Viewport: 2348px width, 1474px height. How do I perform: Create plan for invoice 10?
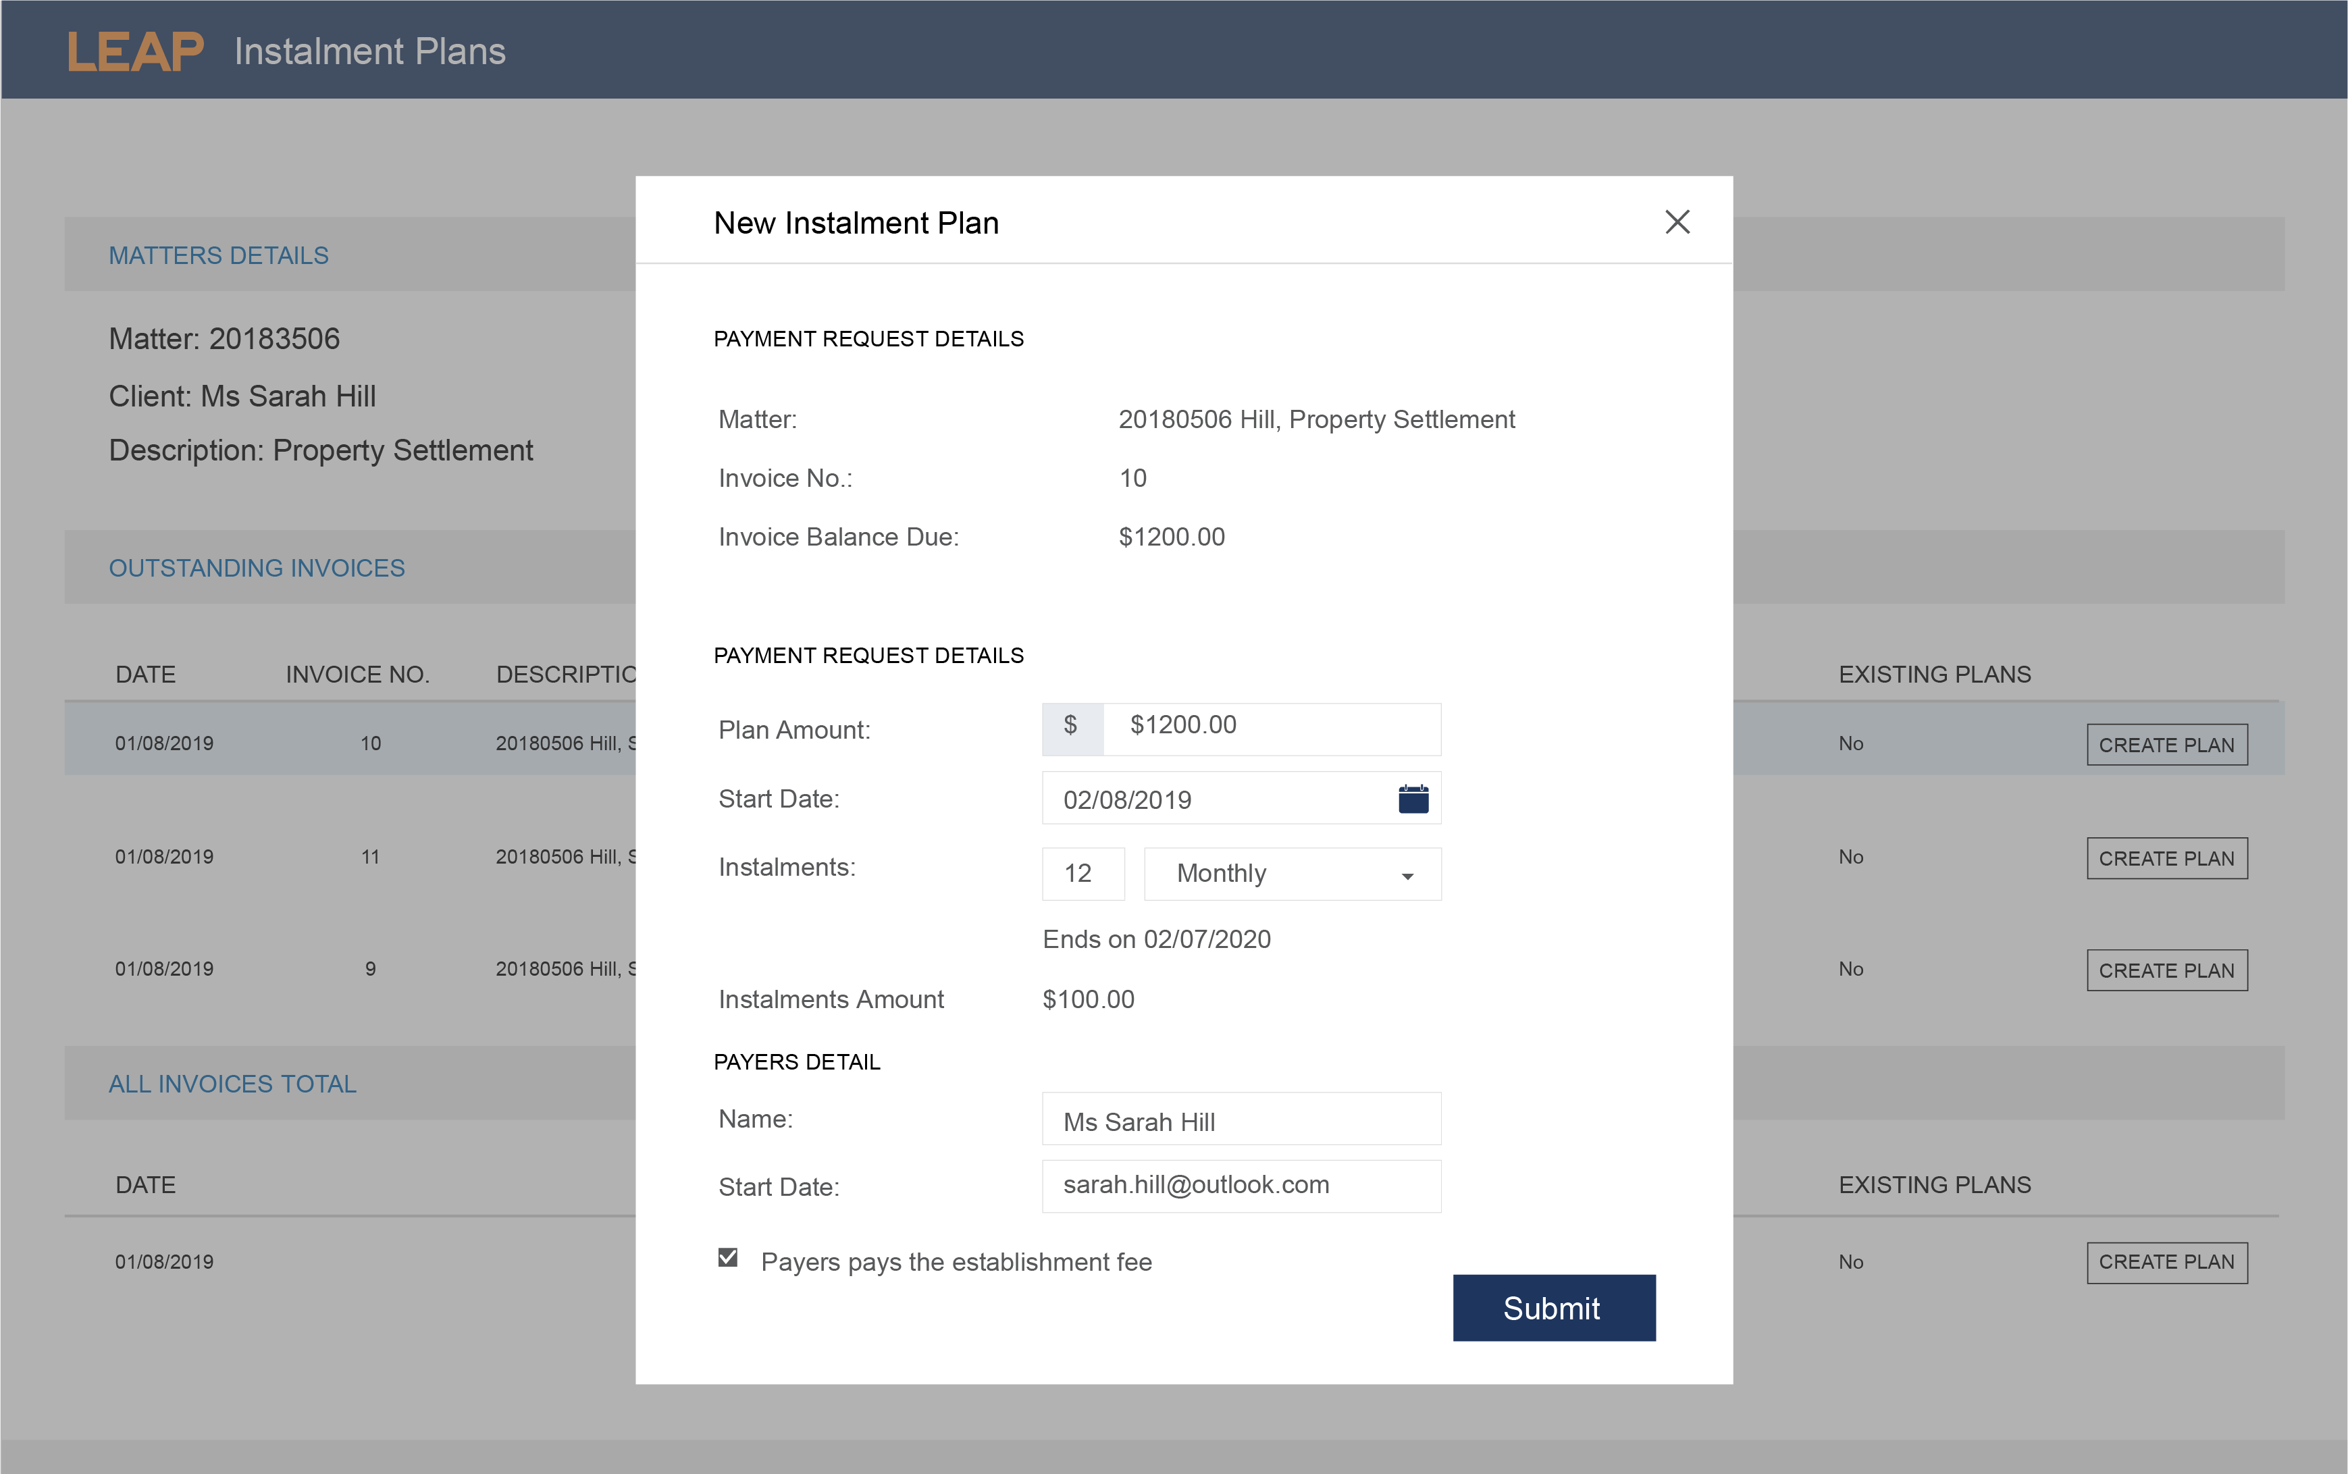[2166, 744]
